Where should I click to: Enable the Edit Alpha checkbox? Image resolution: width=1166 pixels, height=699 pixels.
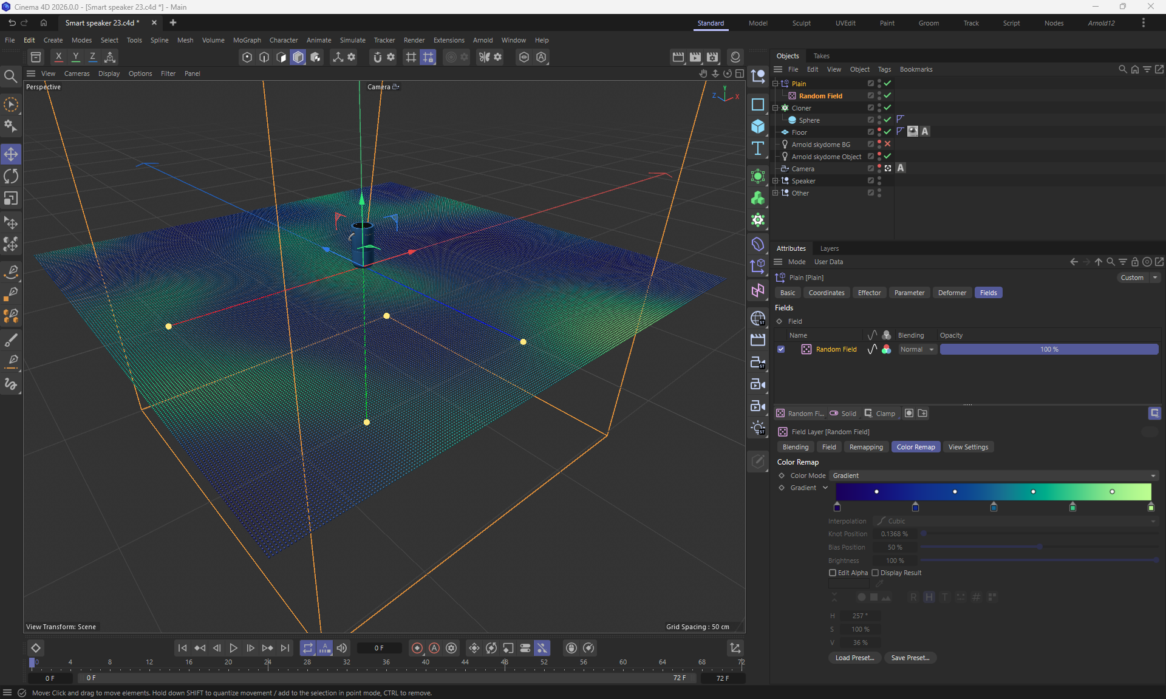833,573
